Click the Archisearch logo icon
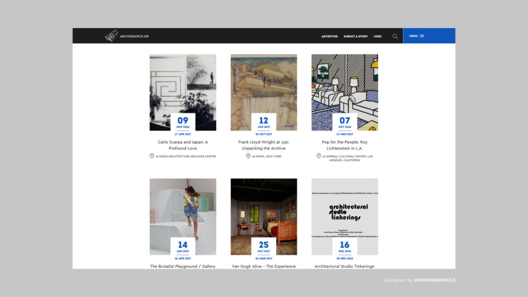Screen dimensions: 528x297 (111, 36)
